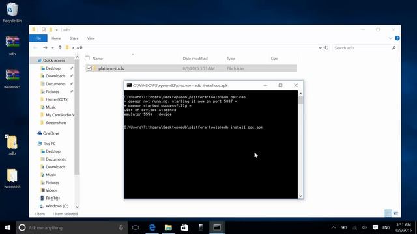
Task: Toggle the platform-tools row checkbox
Action: [x=89, y=68]
